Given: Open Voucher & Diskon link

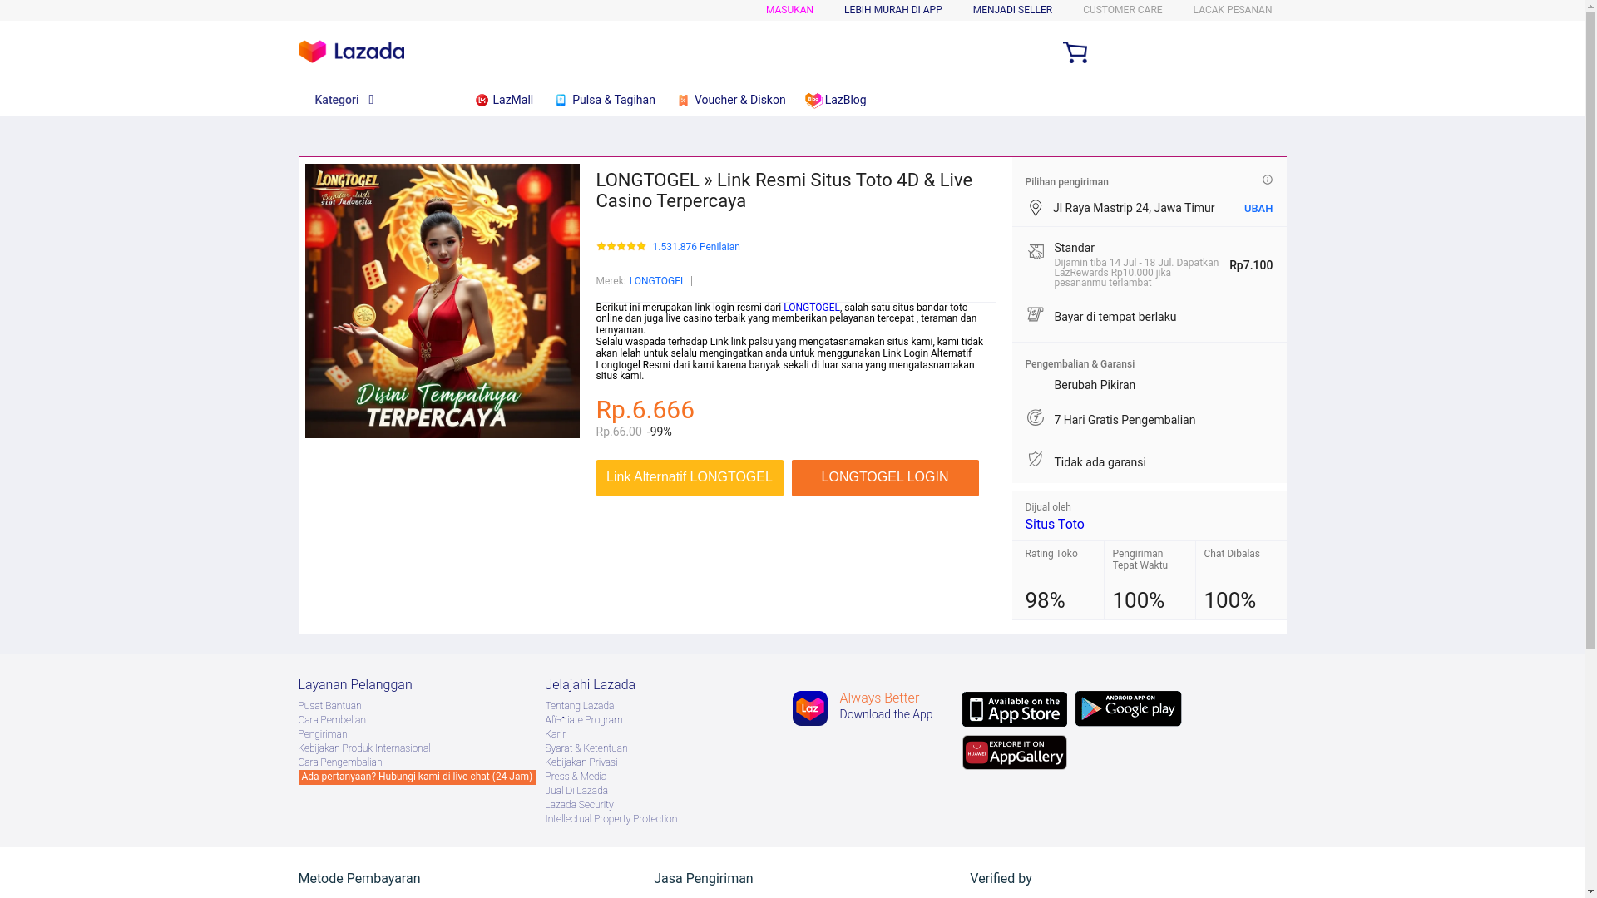Looking at the screenshot, I should pyautogui.click(x=739, y=100).
